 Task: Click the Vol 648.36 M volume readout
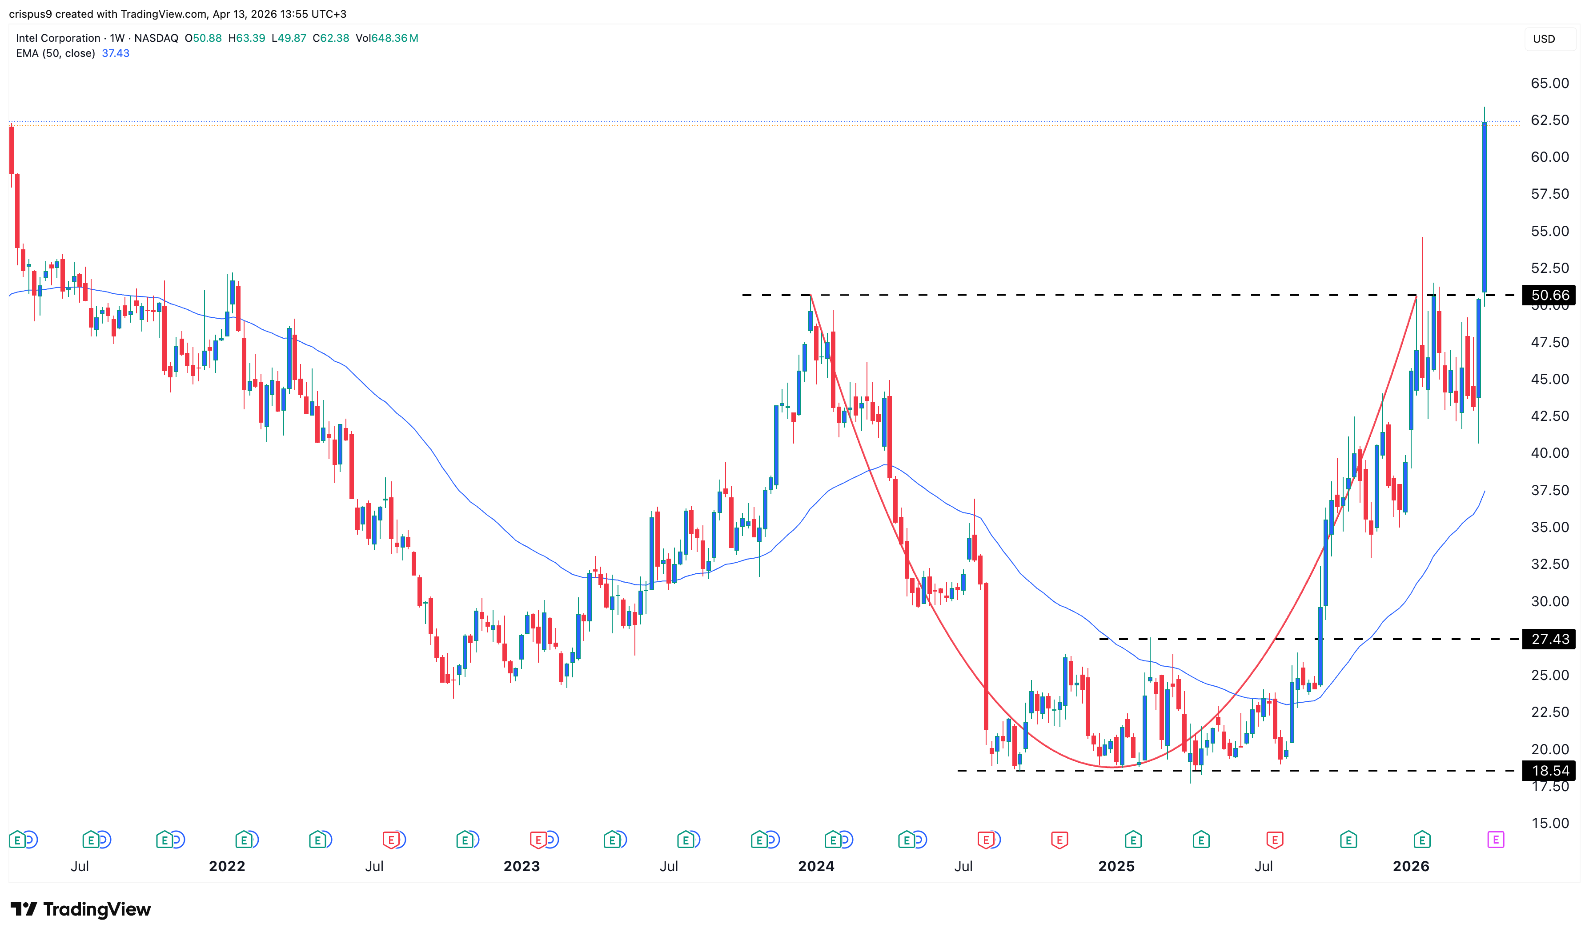[x=387, y=39]
